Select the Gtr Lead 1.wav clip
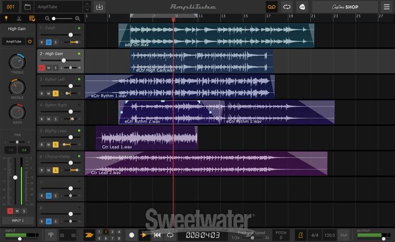Image resolution: width=395 pixels, height=242 pixels. tap(146, 138)
